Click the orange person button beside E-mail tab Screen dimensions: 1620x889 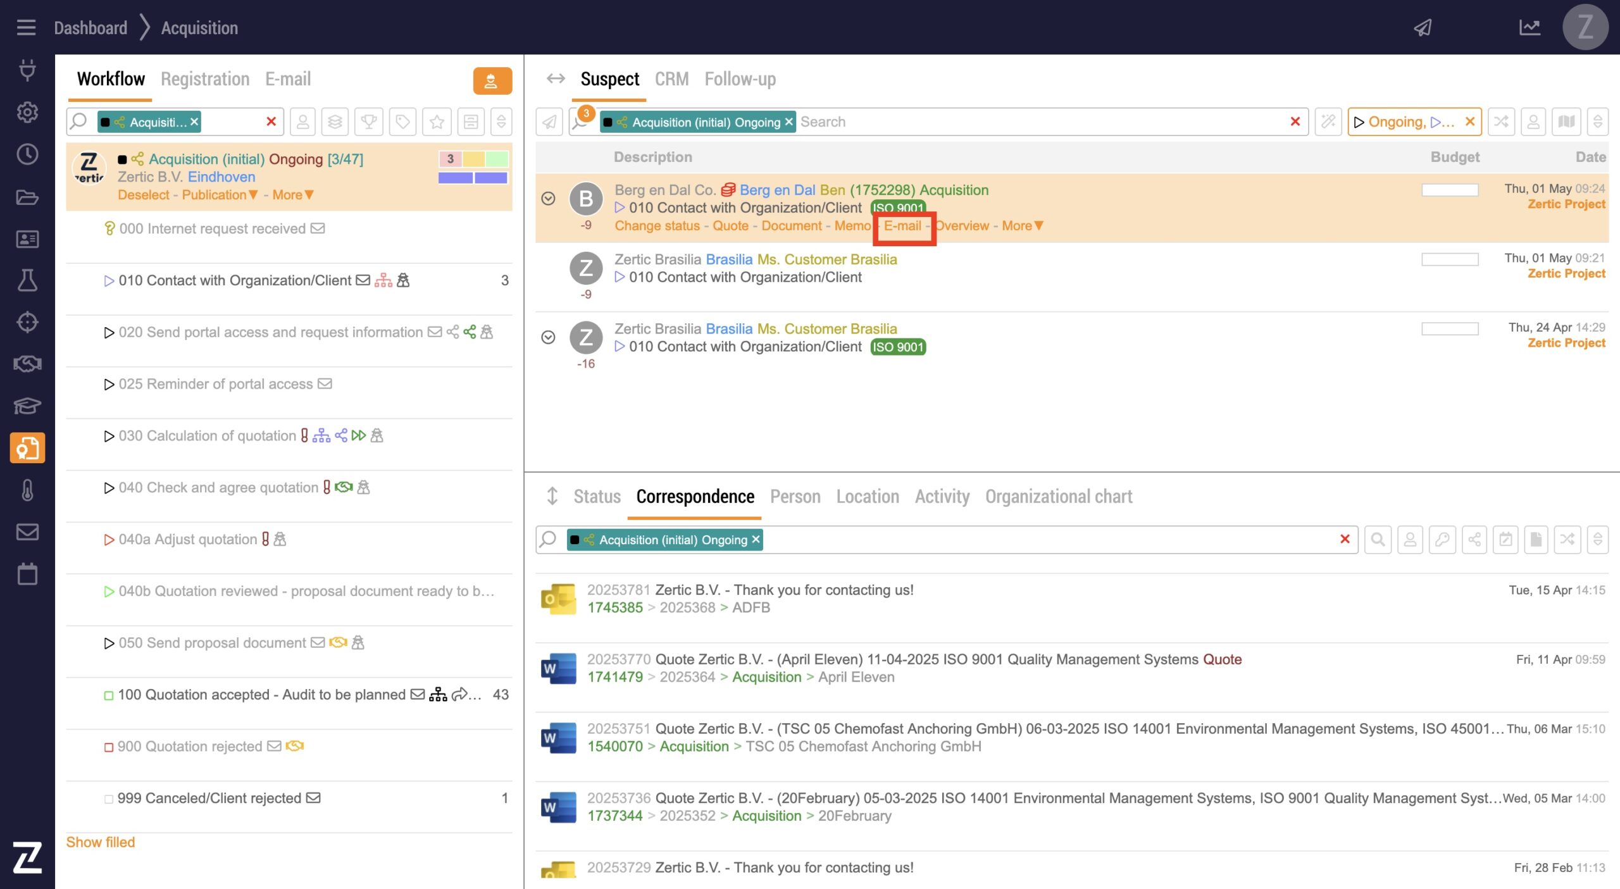click(492, 80)
